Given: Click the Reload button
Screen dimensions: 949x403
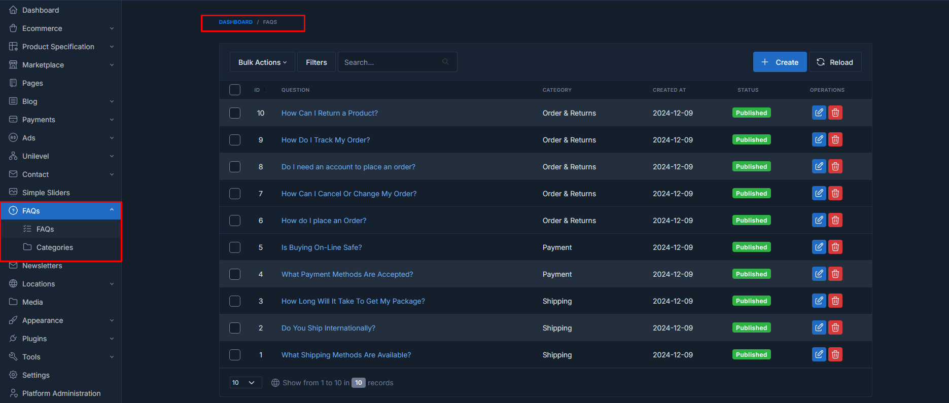Looking at the screenshot, I should [835, 62].
